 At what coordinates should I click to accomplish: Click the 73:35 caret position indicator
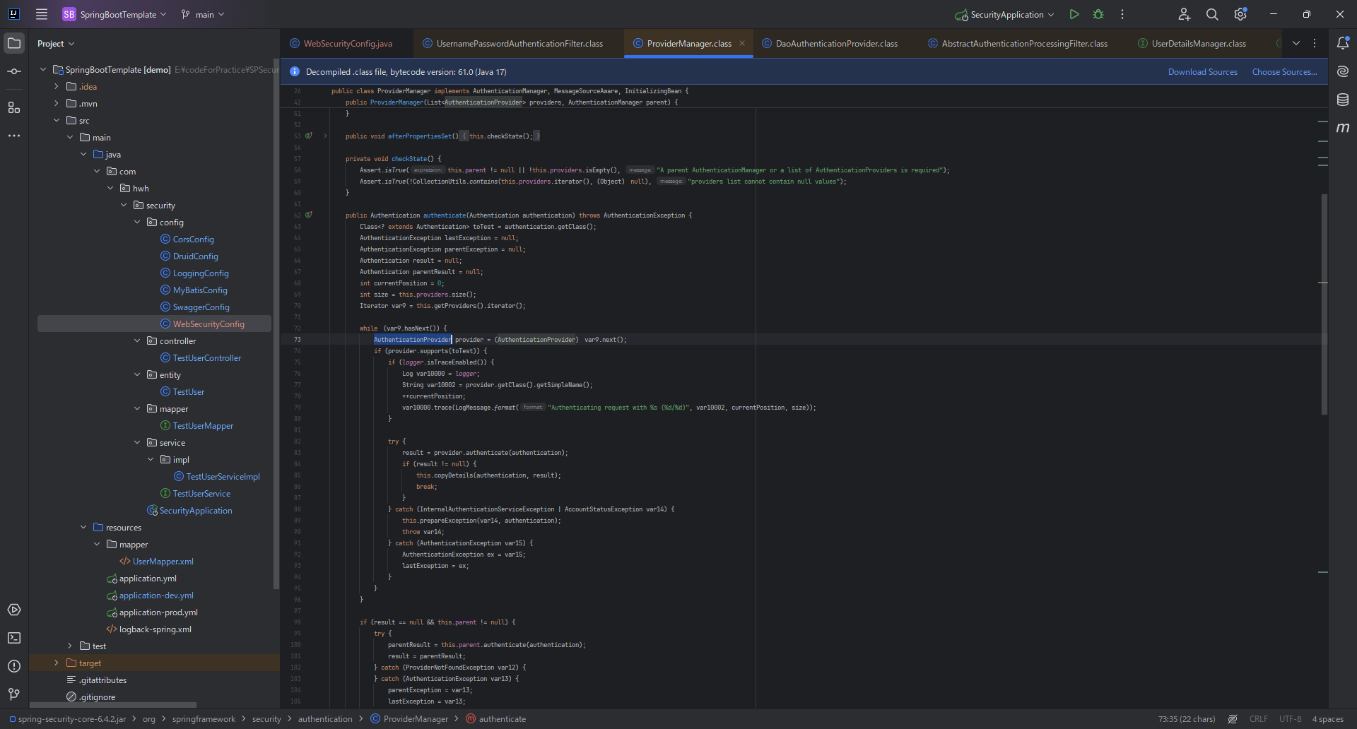click(x=1187, y=719)
